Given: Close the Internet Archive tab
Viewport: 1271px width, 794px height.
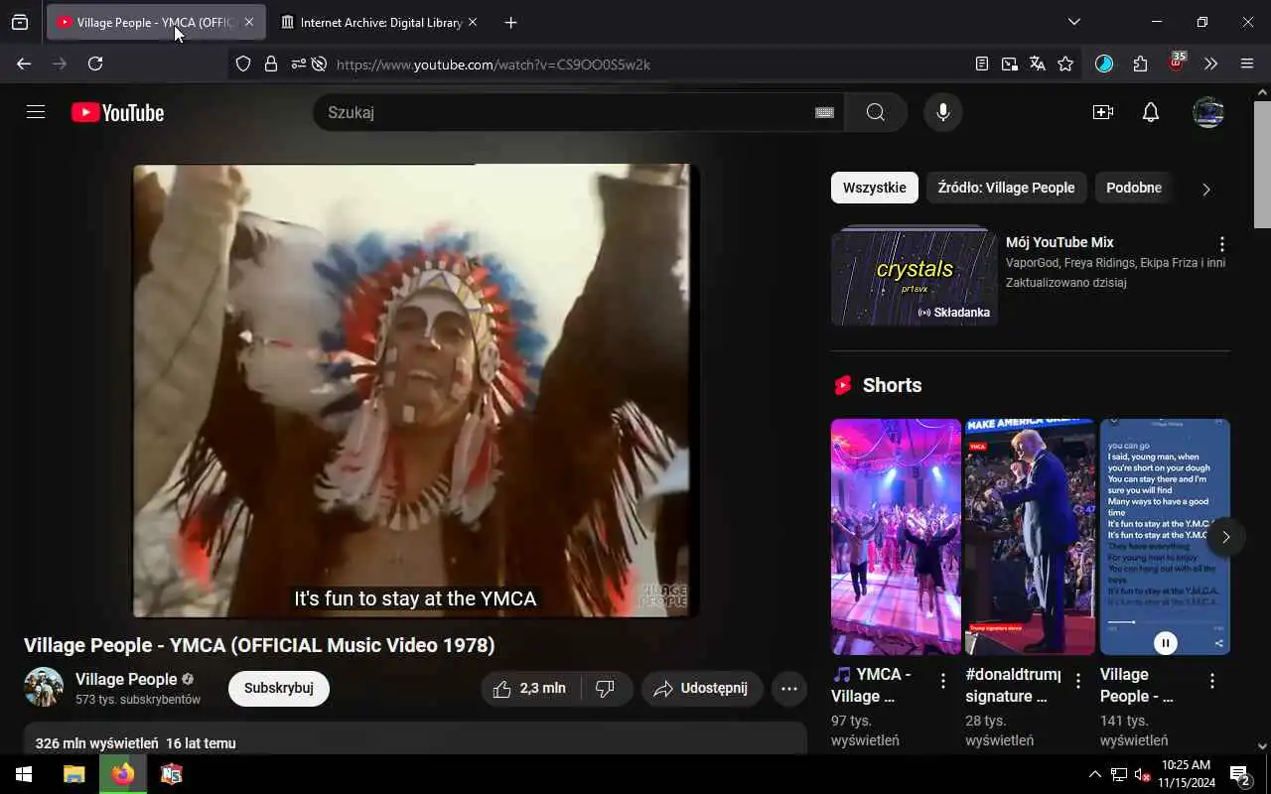Looking at the screenshot, I should click(x=473, y=22).
